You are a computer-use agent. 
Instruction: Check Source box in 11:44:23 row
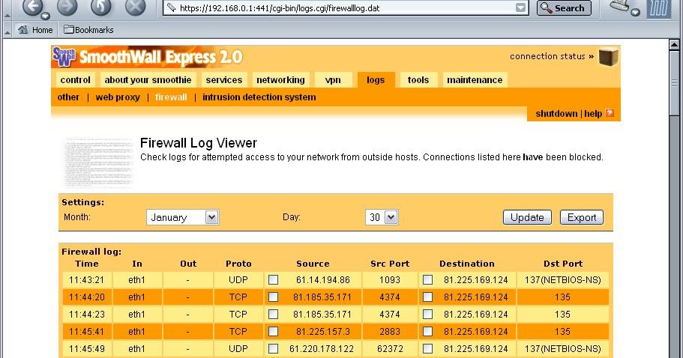coord(273,314)
